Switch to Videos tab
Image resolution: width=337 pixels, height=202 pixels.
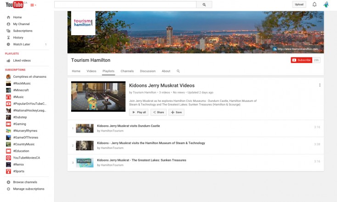point(91,71)
